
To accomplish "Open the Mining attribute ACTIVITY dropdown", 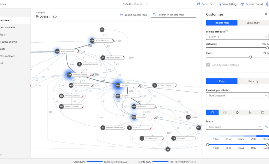I will 237,37.
